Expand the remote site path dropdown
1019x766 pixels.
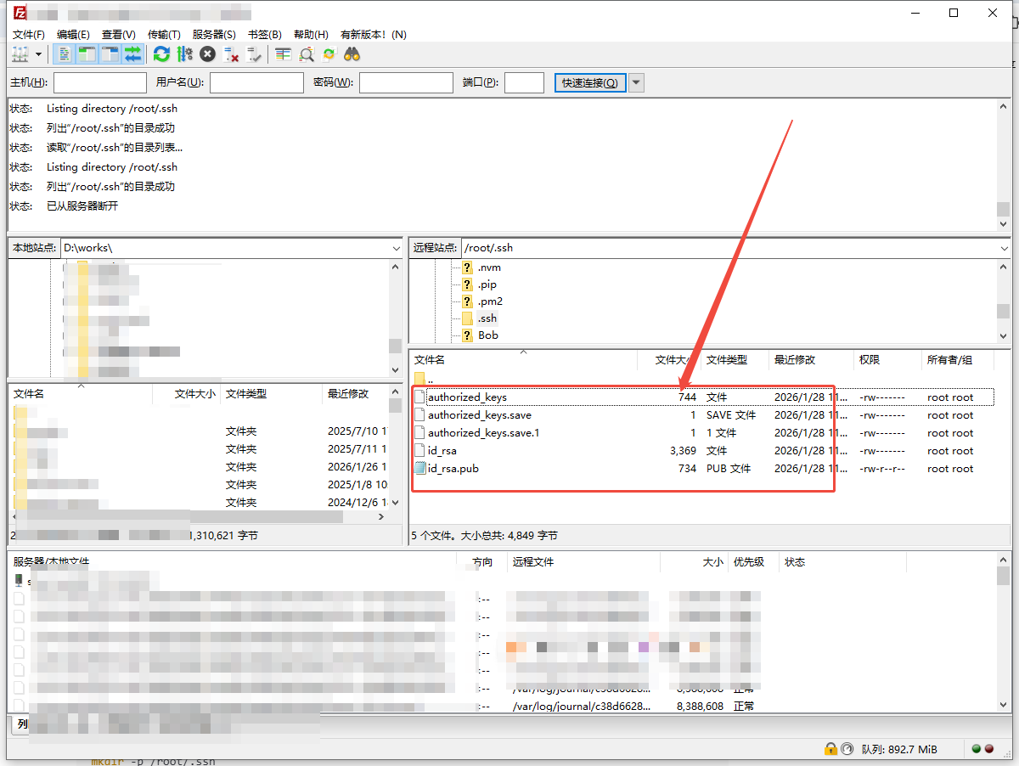[x=1002, y=248]
